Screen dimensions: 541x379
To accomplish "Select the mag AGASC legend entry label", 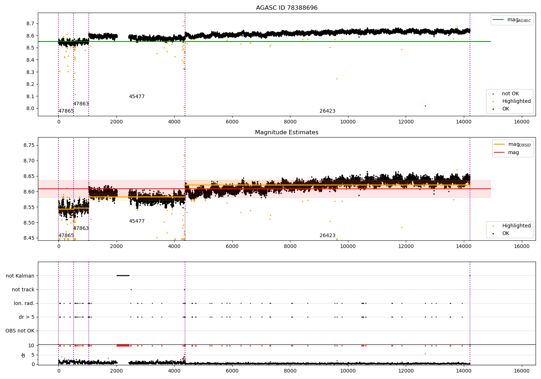I will tap(519, 20).
